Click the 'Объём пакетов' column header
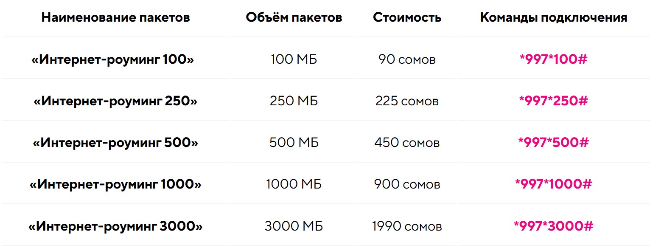 [x=294, y=18]
